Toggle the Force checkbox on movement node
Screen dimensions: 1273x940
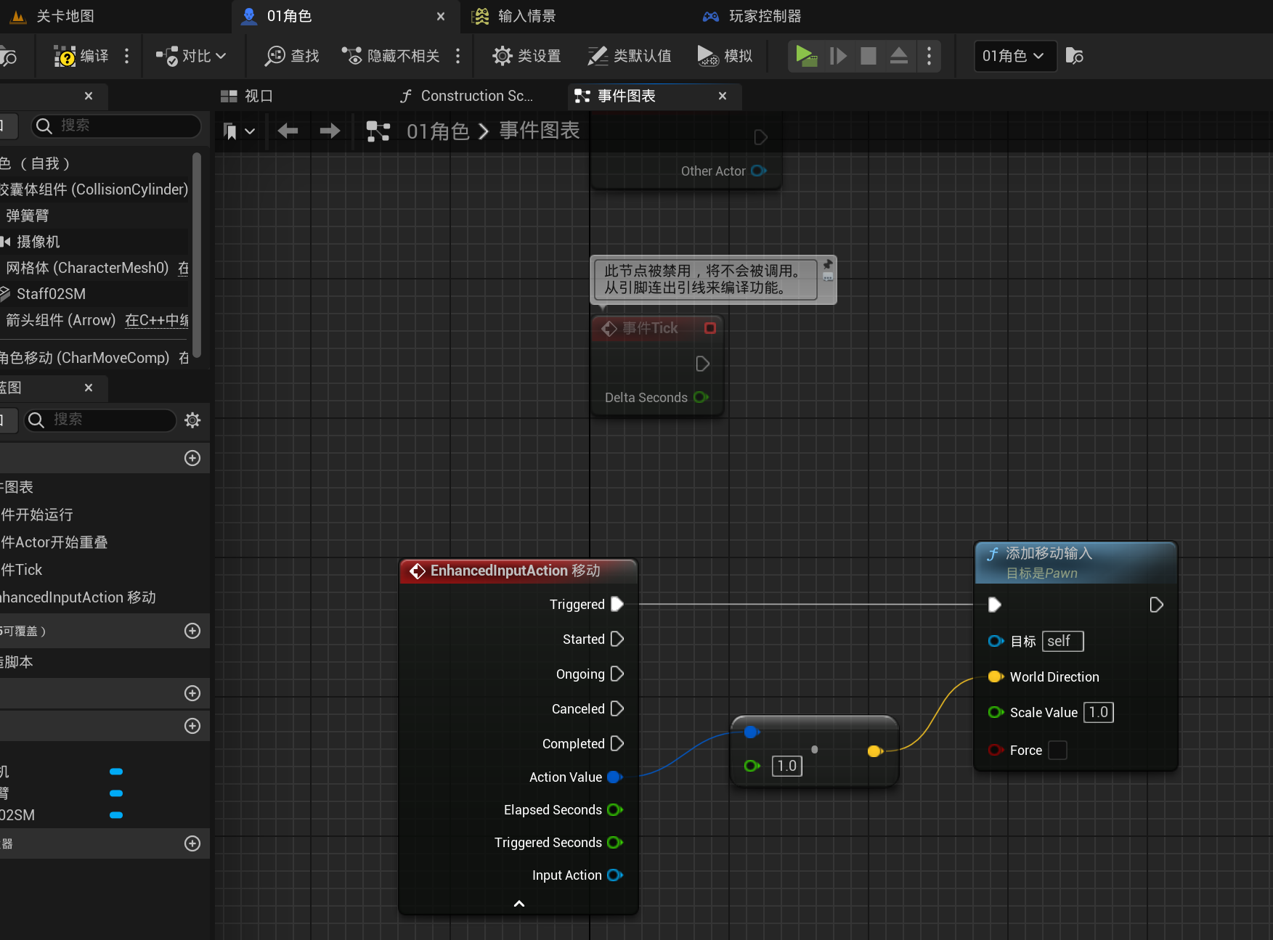[x=1057, y=750]
